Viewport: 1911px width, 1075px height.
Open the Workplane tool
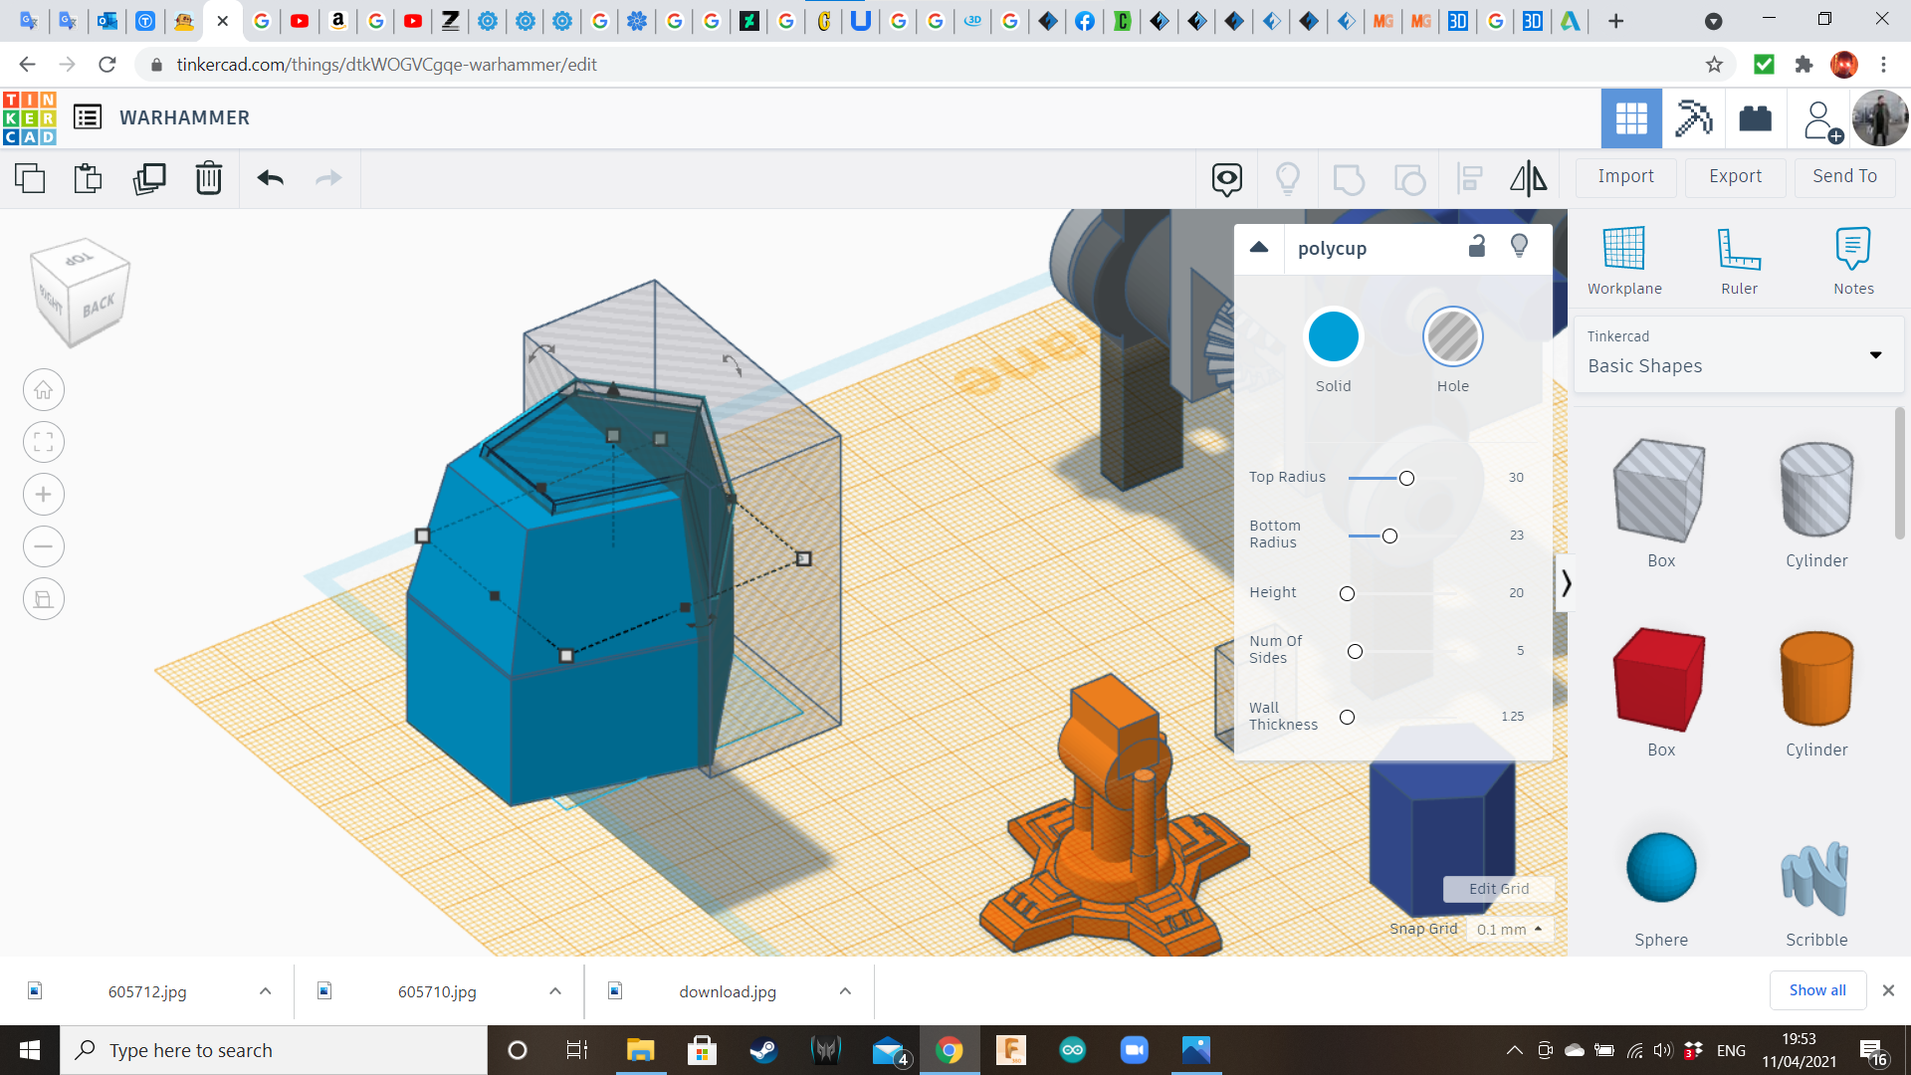tap(1624, 261)
